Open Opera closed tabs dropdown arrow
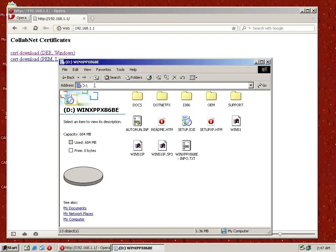336x252 pixels. [x=313, y=19]
